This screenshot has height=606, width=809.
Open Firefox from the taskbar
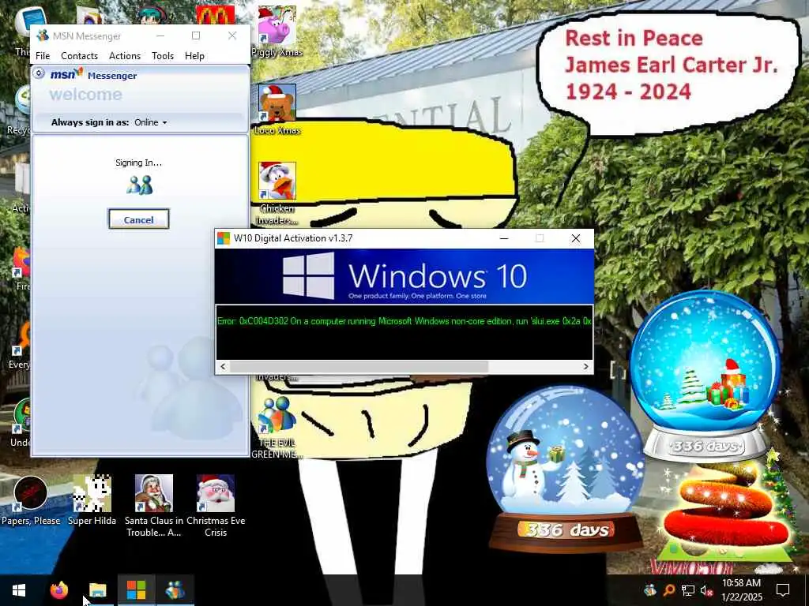[x=58, y=590]
